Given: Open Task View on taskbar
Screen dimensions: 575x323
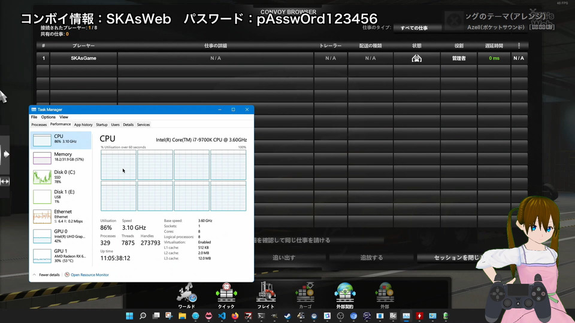Looking at the screenshot, I should [156, 316].
